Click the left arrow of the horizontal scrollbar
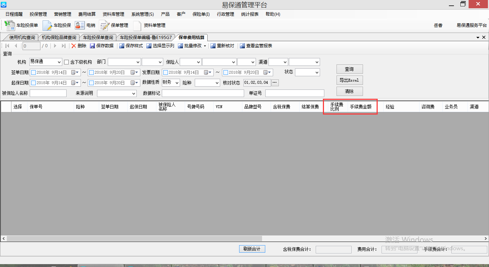Viewport: 489px width, 267px height. 3,238
